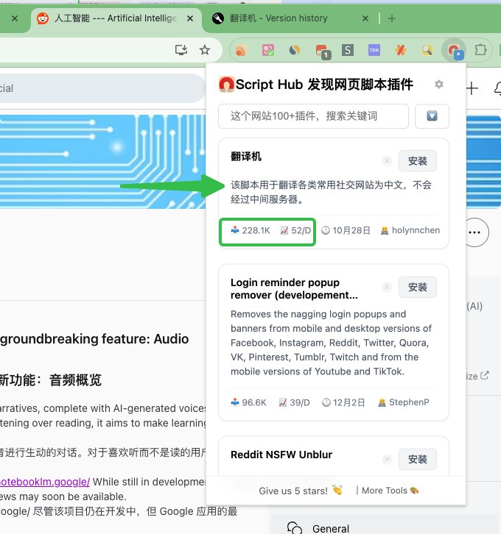
Task: Open Login reminder popup remover title
Action: point(294,288)
